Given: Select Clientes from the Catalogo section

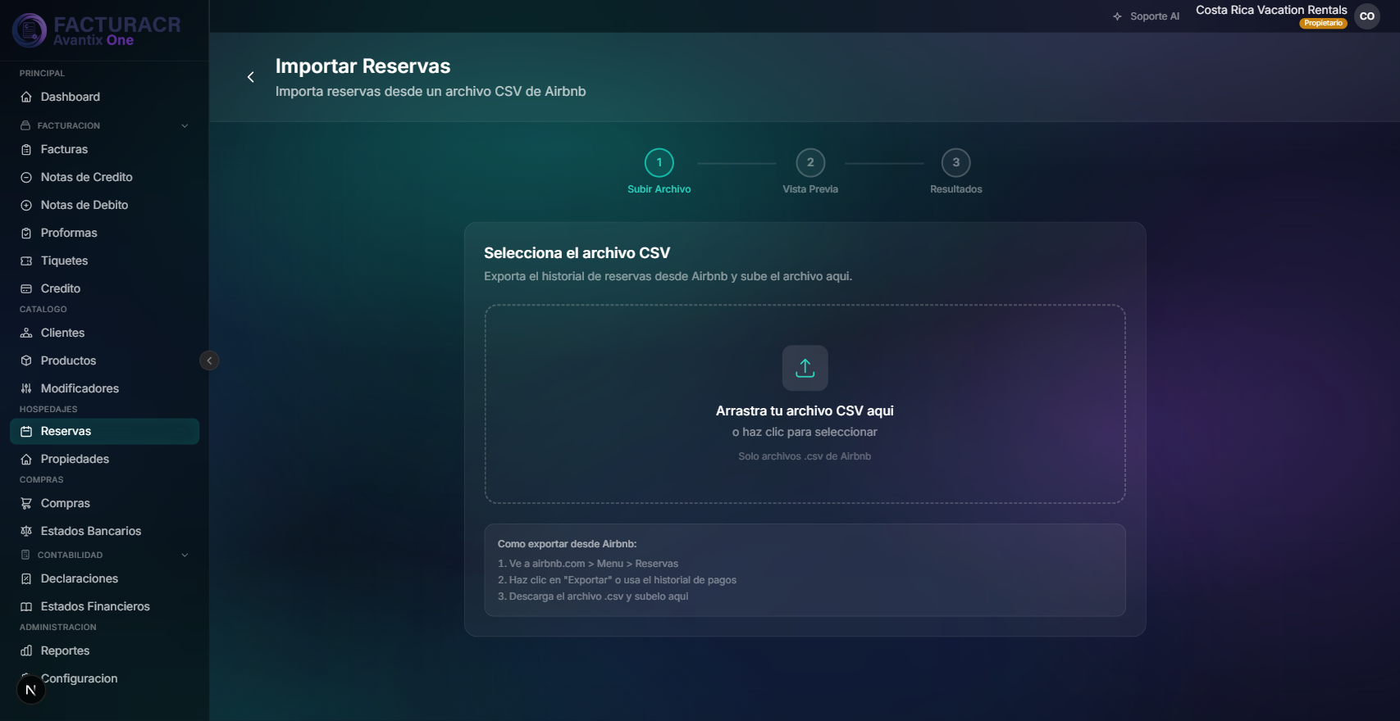Looking at the screenshot, I should (x=62, y=333).
